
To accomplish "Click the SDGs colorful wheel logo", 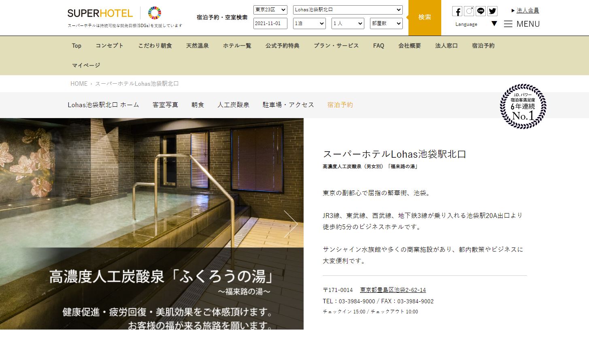I will click(x=155, y=13).
